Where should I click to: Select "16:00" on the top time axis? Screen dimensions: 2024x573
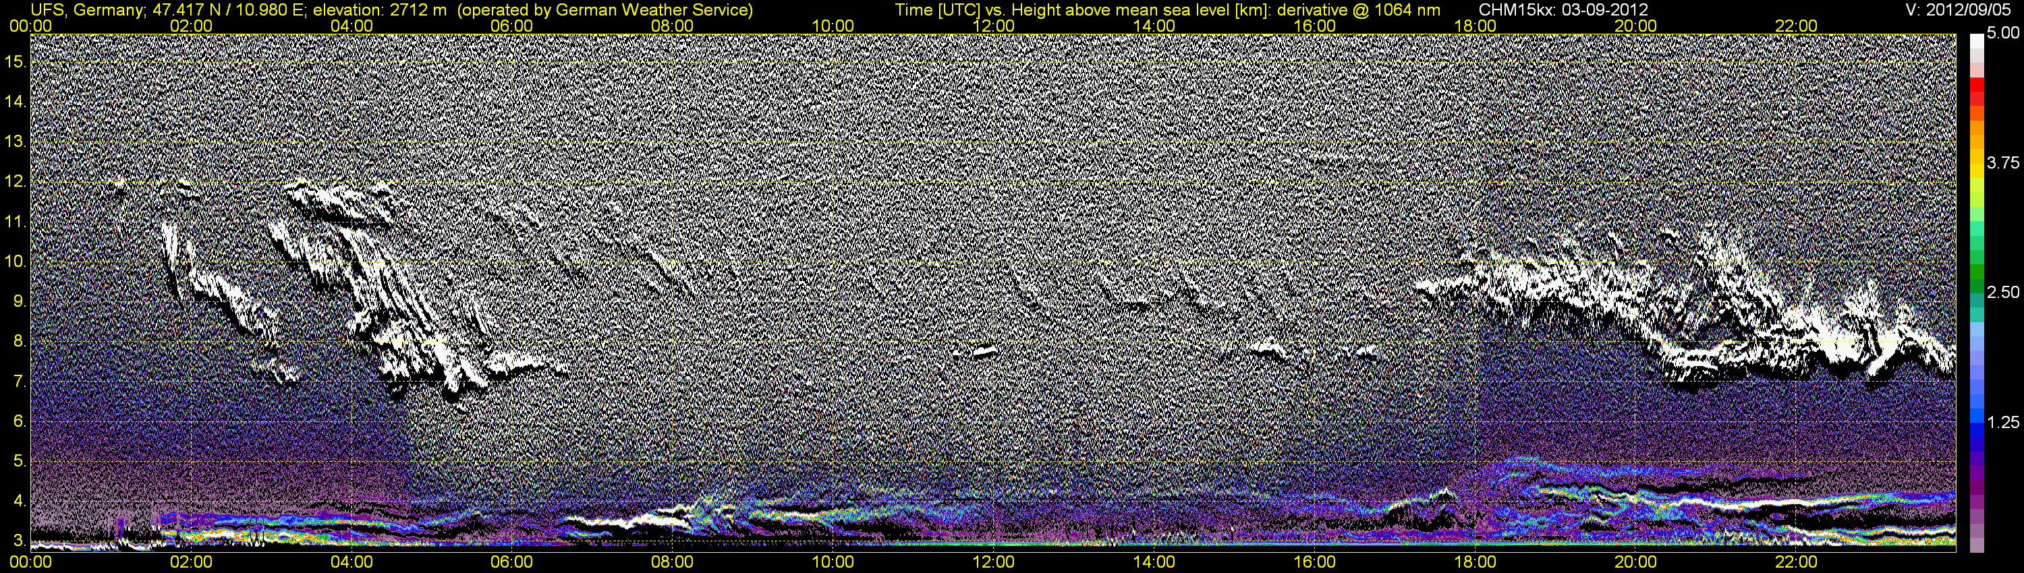tap(1314, 26)
